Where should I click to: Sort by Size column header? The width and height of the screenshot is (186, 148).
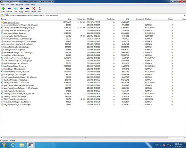pyautogui.click(x=69, y=19)
